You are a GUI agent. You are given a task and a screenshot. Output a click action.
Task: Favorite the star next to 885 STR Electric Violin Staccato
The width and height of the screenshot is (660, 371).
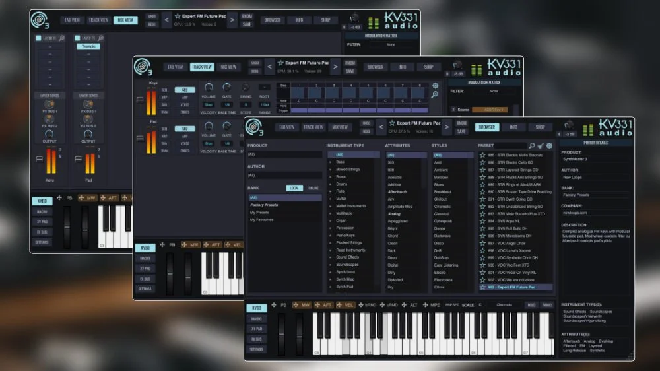click(483, 155)
